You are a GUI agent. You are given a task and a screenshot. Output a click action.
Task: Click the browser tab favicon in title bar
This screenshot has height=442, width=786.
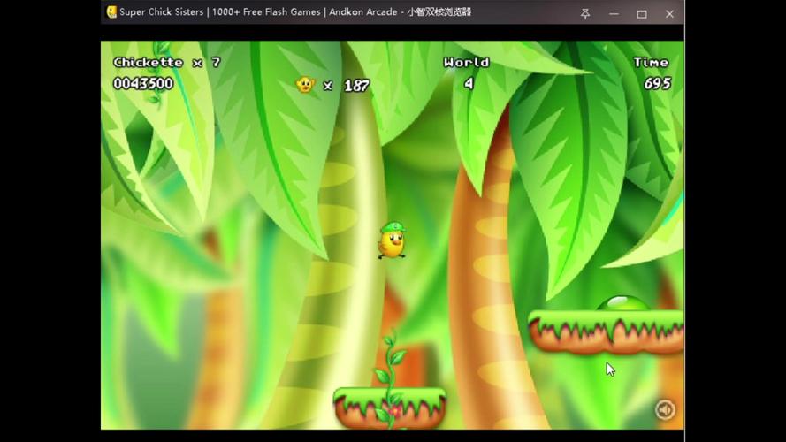(x=111, y=12)
